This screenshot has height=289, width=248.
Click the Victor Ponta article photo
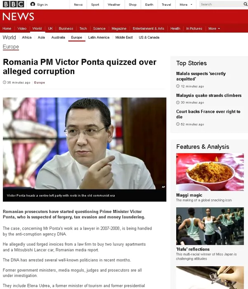pyautogui.click(x=85, y=143)
